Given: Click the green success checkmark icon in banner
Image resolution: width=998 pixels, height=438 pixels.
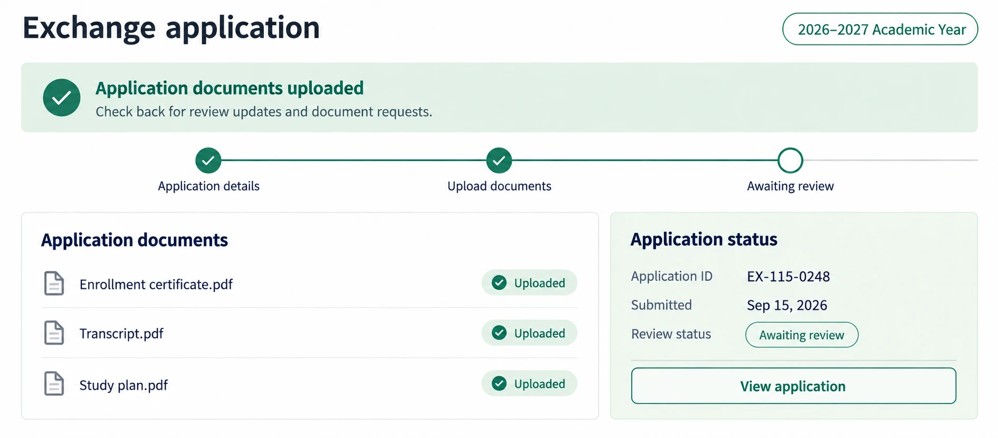Looking at the screenshot, I should 62,98.
